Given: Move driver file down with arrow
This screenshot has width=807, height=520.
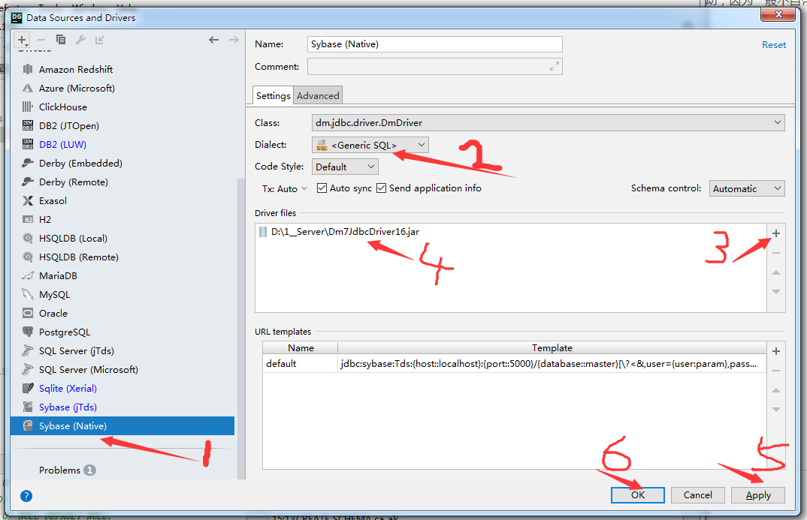Looking at the screenshot, I should 776,292.
